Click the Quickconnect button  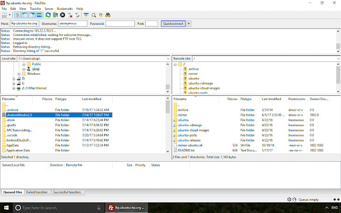coord(173,23)
